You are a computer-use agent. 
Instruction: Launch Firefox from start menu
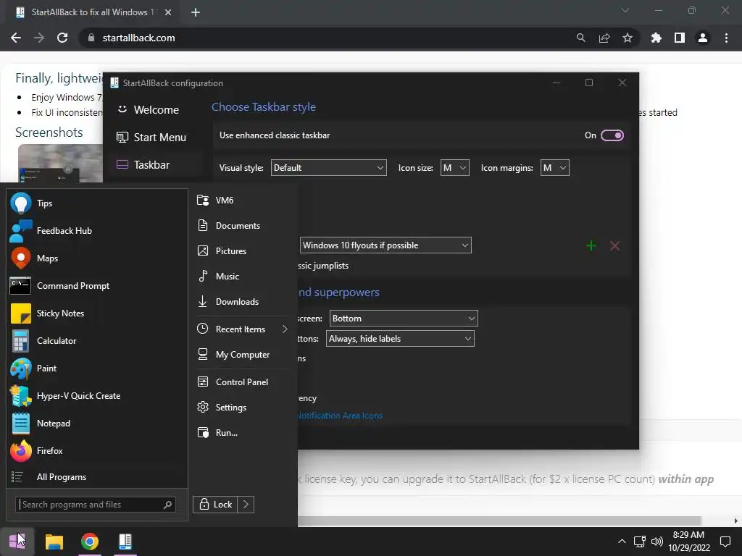pyautogui.click(x=97, y=450)
